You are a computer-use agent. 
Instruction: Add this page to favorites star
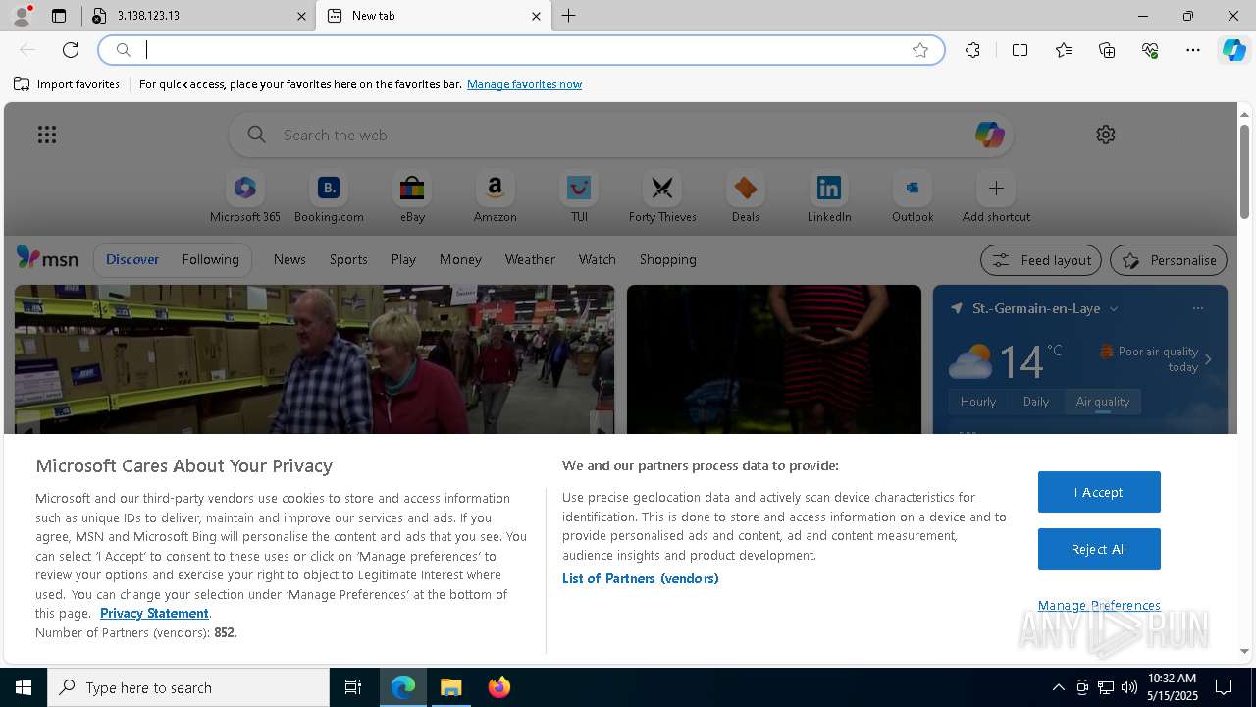pos(920,50)
